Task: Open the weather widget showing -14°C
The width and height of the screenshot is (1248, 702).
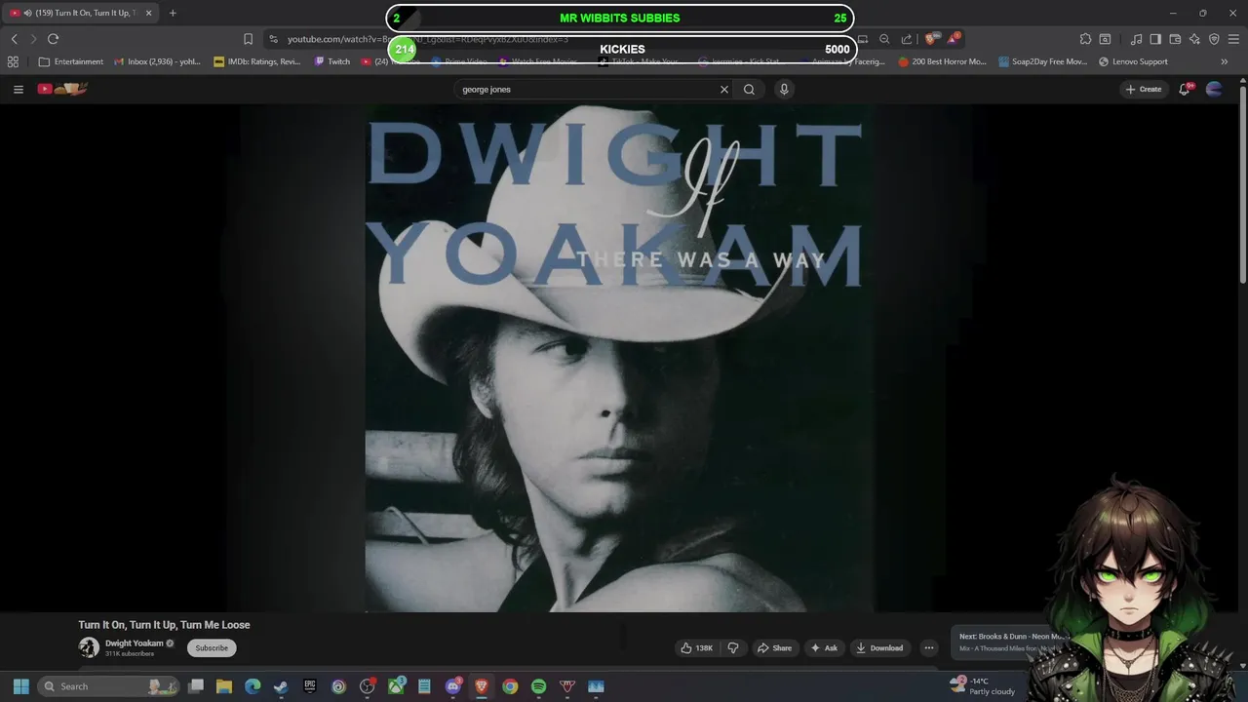Action: 983,686
